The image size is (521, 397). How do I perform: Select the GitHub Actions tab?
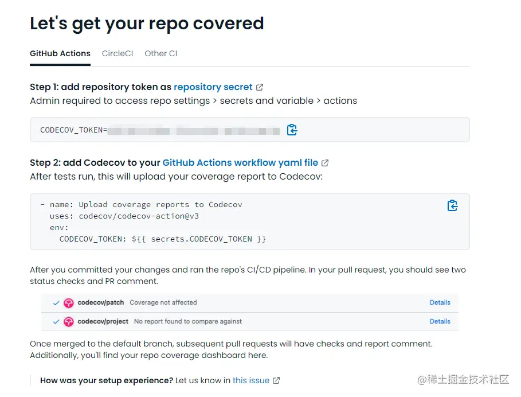60,53
